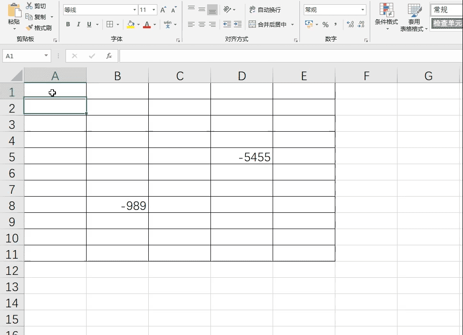Select column B header
Image resolution: width=463 pixels, height=335 pixels.
click(x=118, y=76)
